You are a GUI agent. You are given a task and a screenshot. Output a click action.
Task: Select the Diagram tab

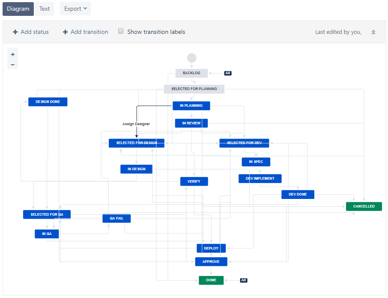(x=18, y=9)
